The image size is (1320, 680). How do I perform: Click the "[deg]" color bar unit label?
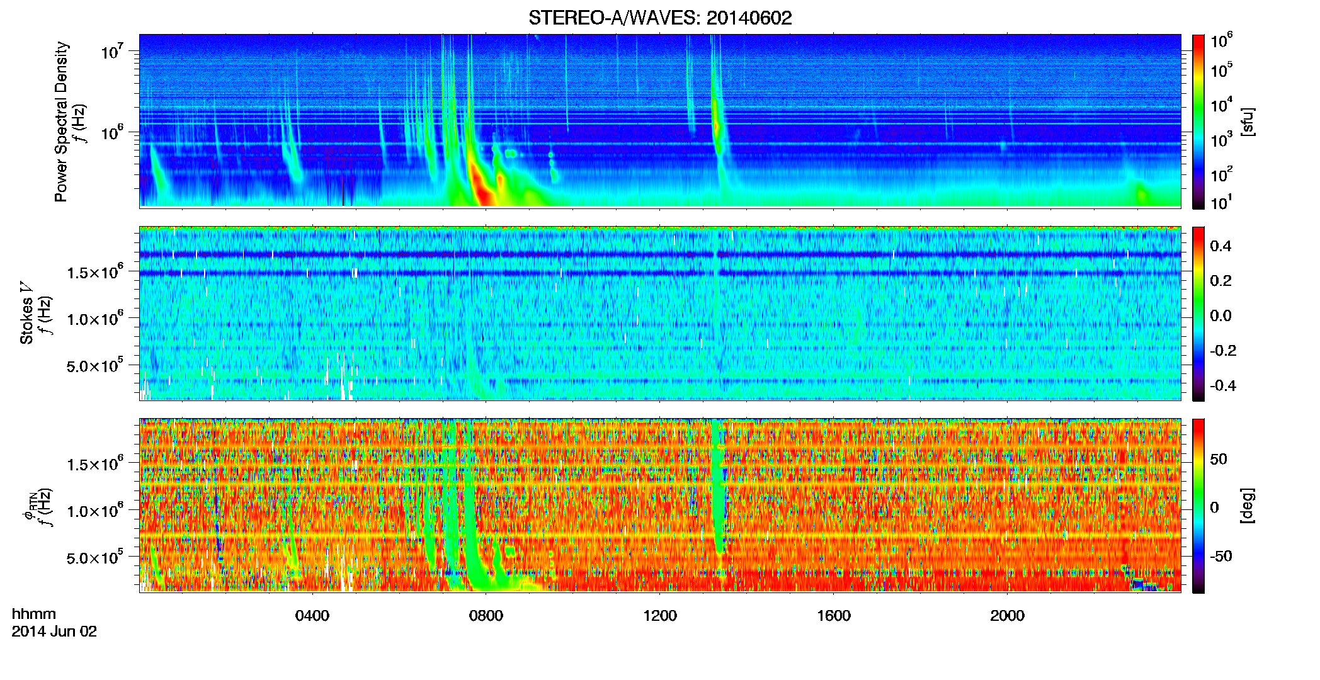tap(1248, 506)
